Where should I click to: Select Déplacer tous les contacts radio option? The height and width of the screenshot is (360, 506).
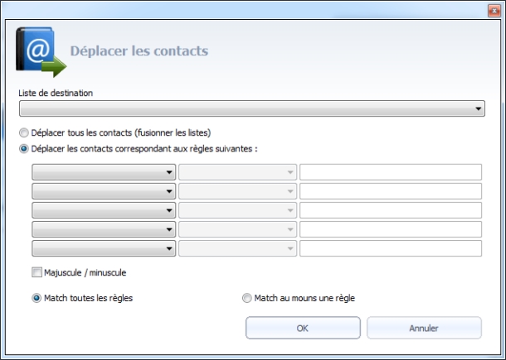coord(24,133)
